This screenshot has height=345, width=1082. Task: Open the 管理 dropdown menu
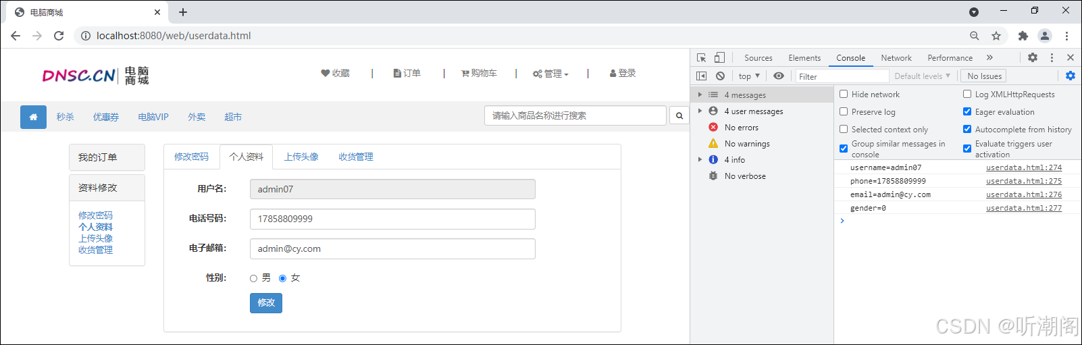[x=550, y=74]
